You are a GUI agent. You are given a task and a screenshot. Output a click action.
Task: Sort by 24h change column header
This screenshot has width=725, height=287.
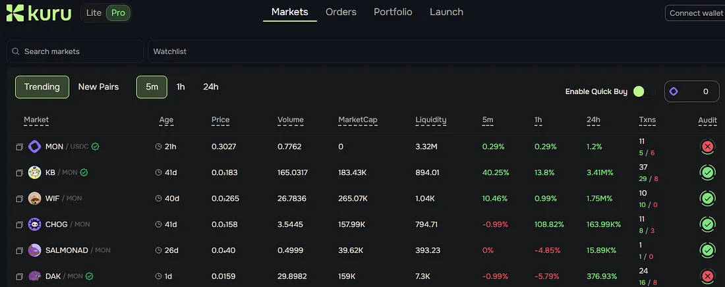(594, 120)
